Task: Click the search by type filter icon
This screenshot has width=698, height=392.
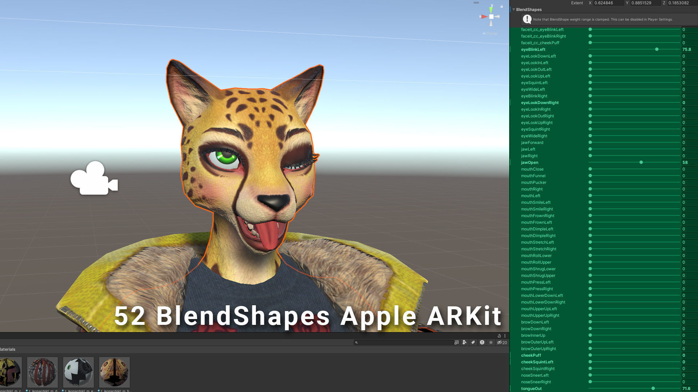Action: tap(465, 342)
